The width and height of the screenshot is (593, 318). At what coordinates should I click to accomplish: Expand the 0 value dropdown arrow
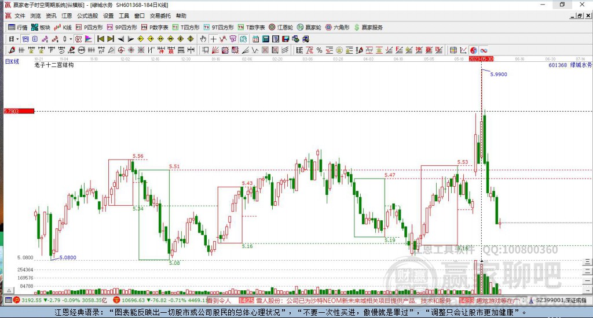(x=71, y=39)
